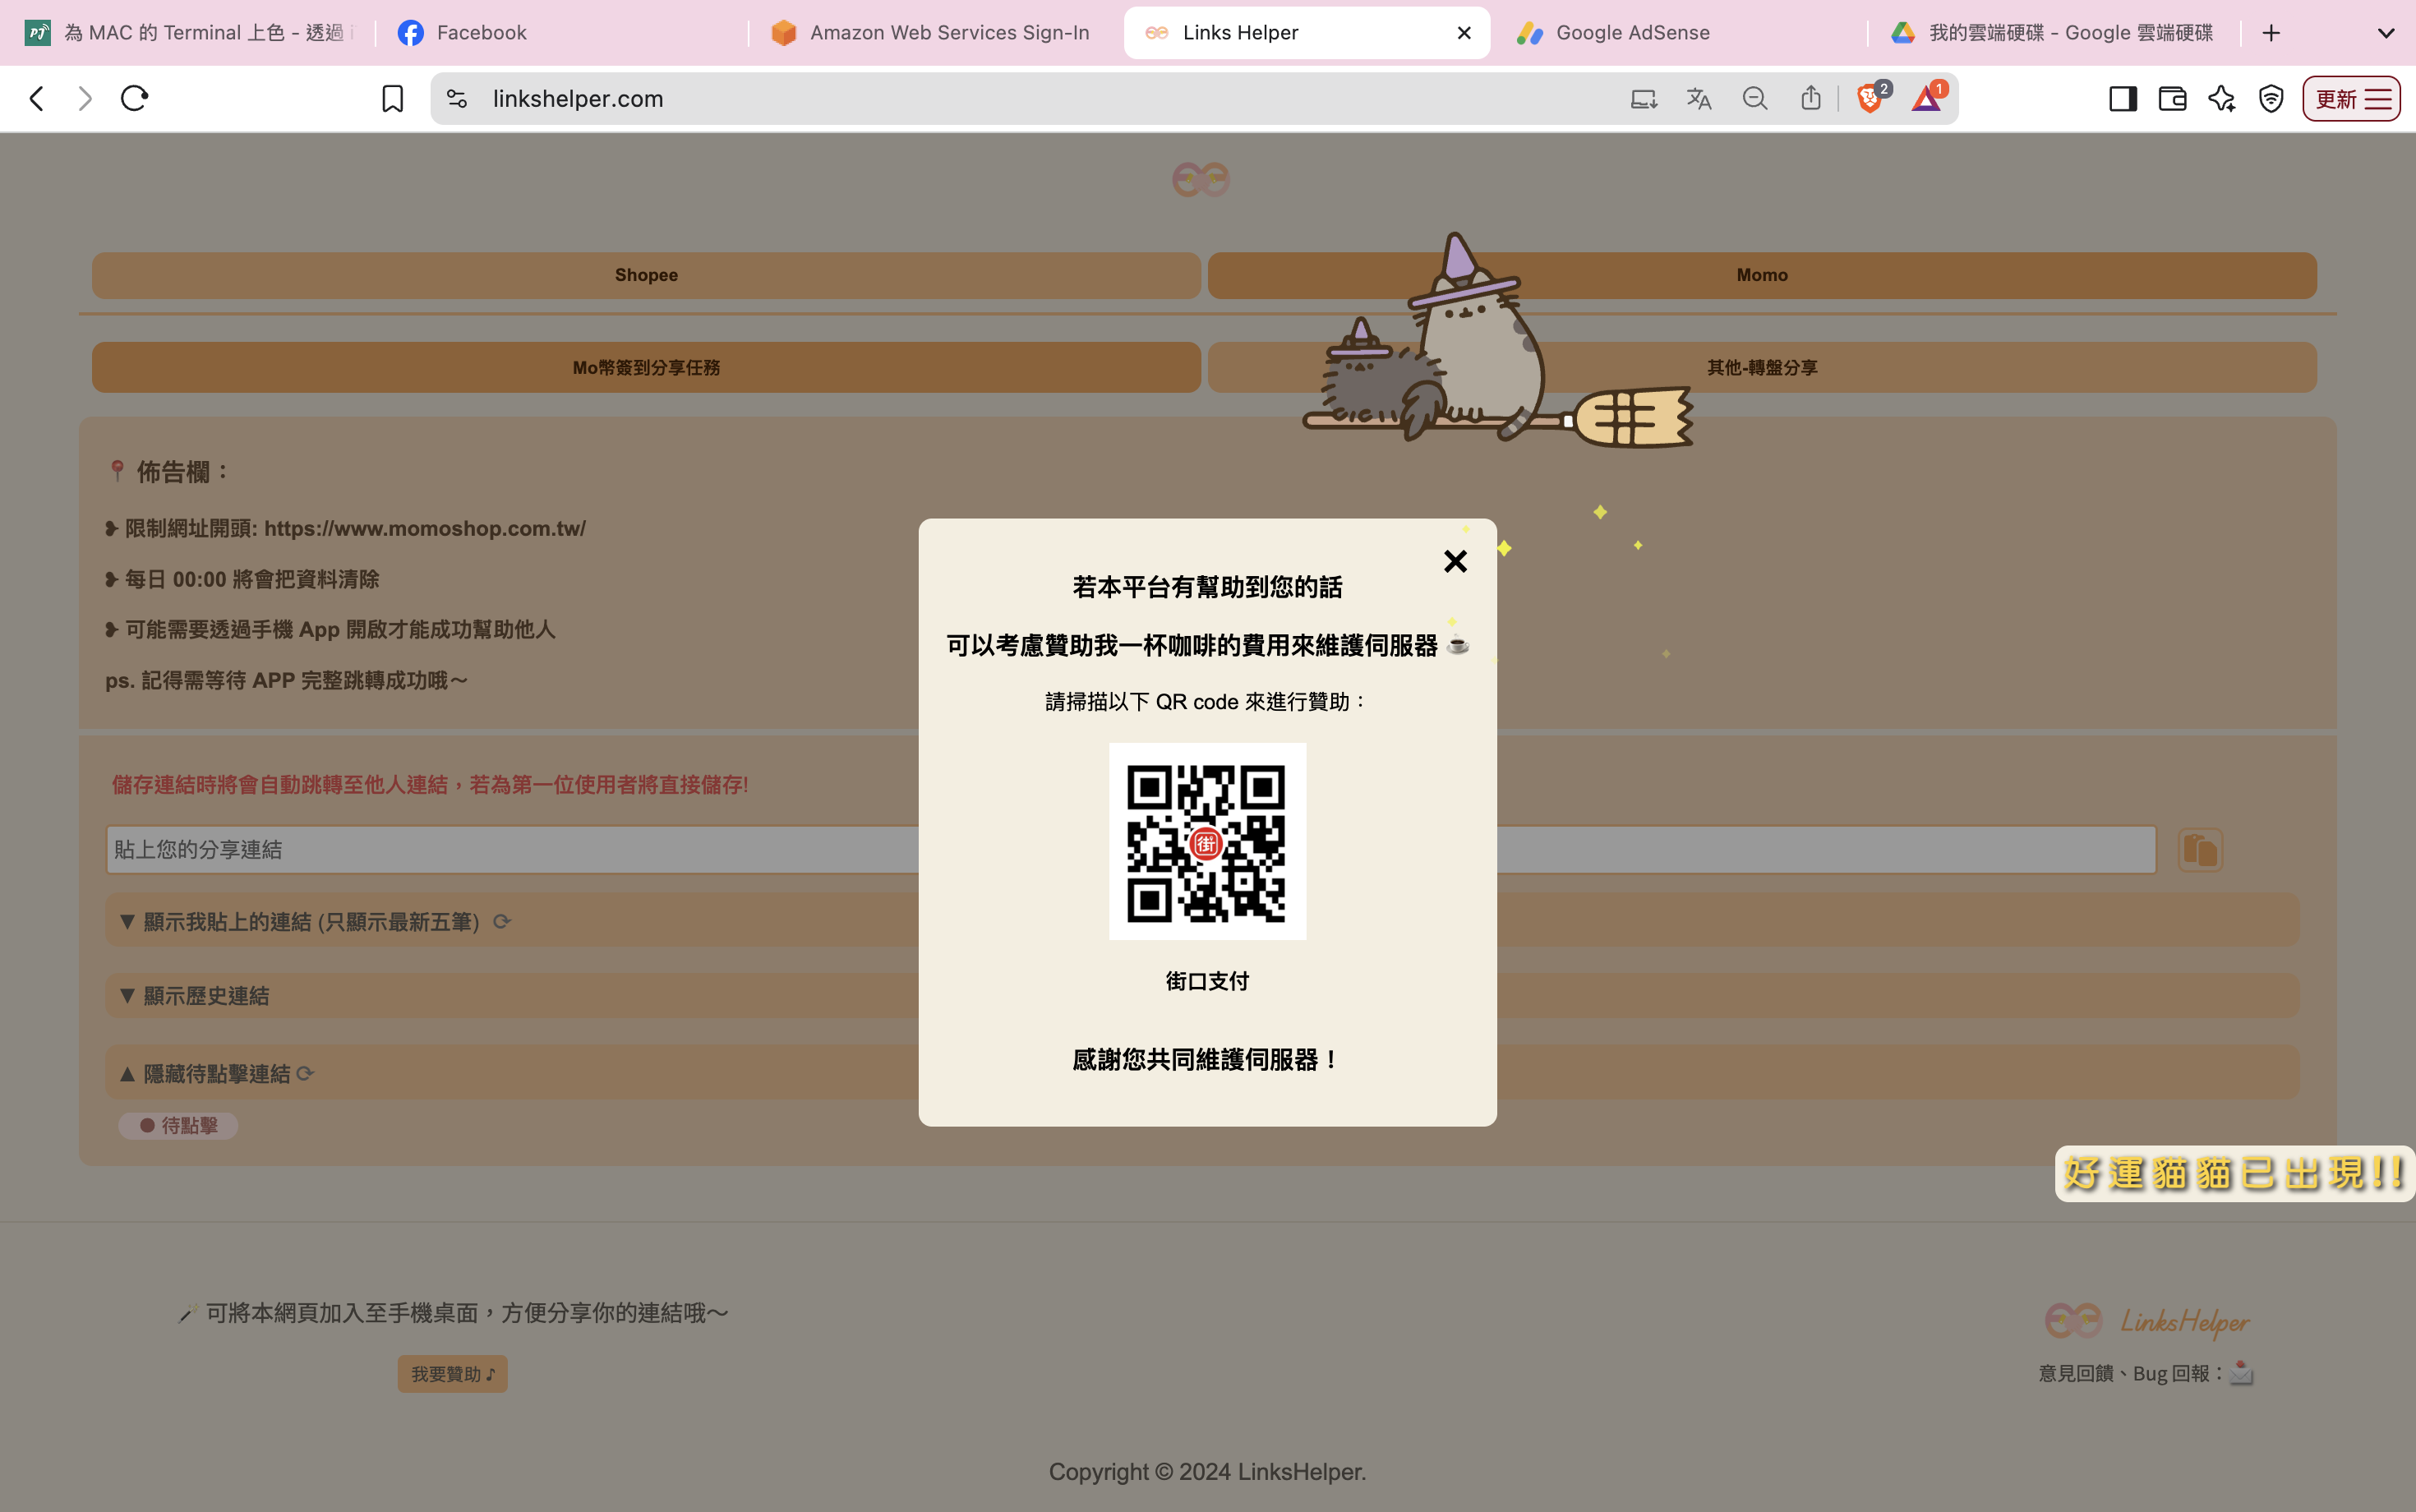Click the momoshop.com.tw URL notice text
Screen dimensions: 2416x1512
346,528
